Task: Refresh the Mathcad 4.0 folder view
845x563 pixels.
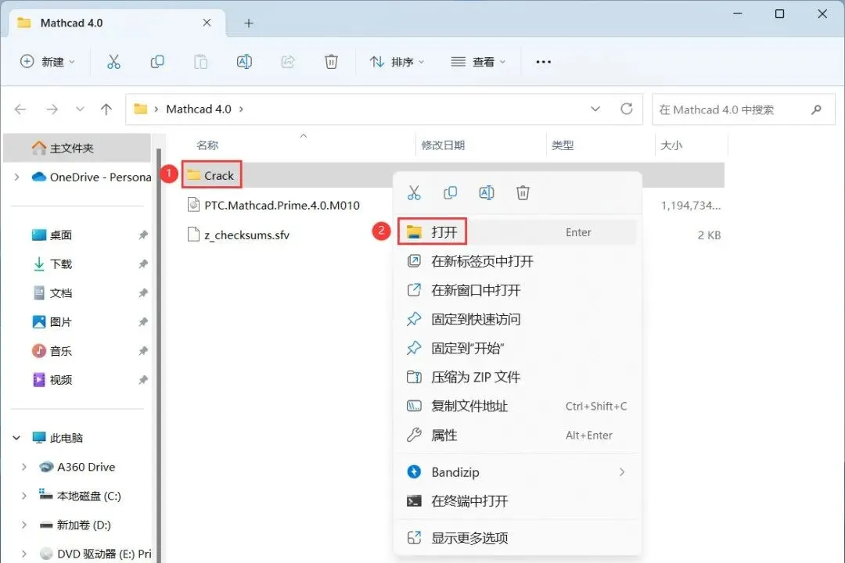Action: pyautogui.click(x=626, y=109)
